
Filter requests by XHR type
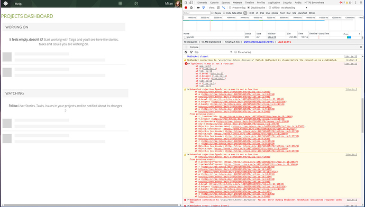coord(251,13)
